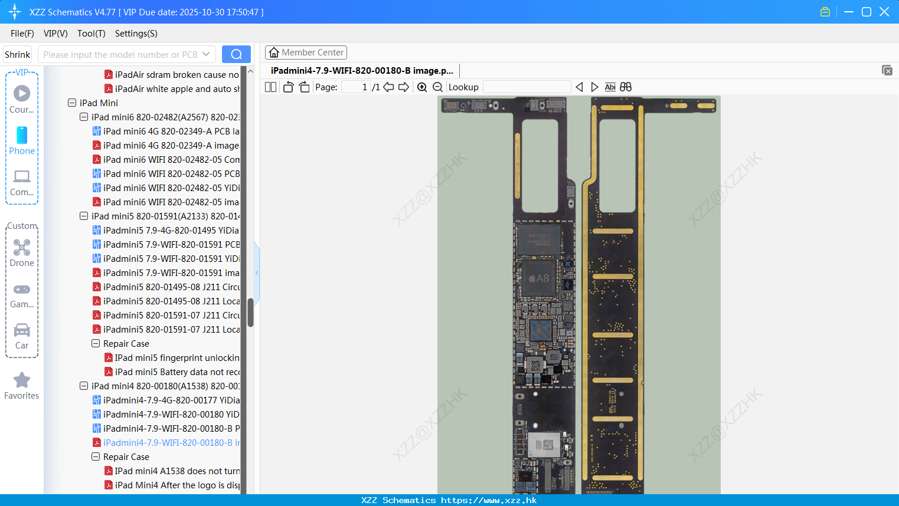Open iPad mini6 WIFI 820-02482-05 YiDi file

(166, 188)
